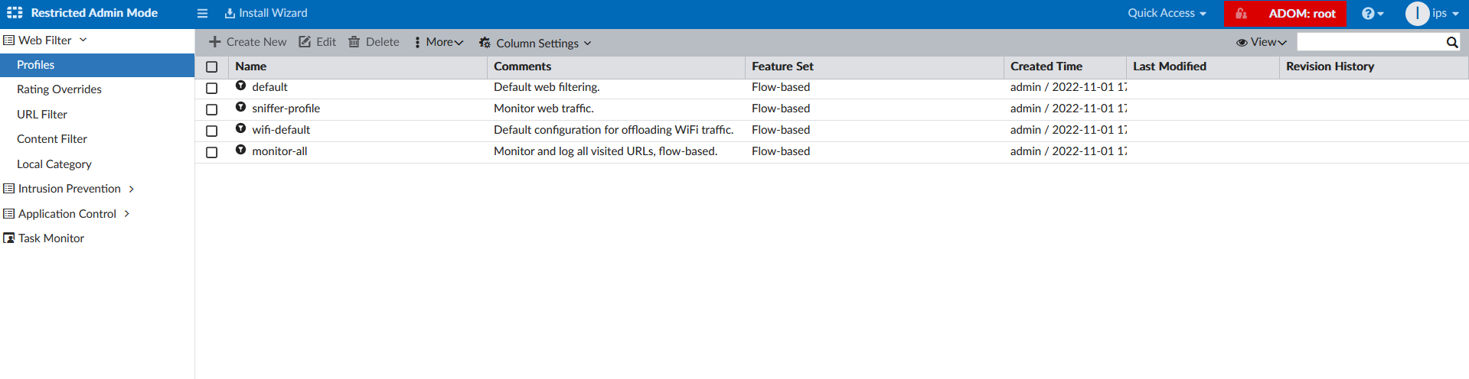Open Column Settings dropdown
This screenshot has width=1469, height=379.
coord(535,43)
